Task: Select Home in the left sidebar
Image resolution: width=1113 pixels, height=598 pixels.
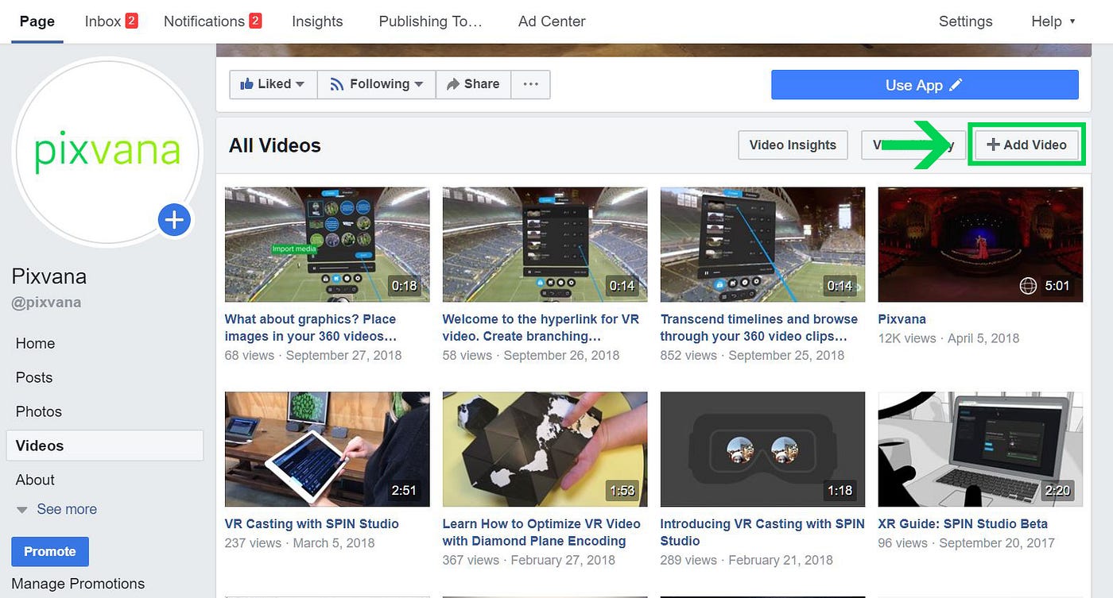Action: pos(35,343)
